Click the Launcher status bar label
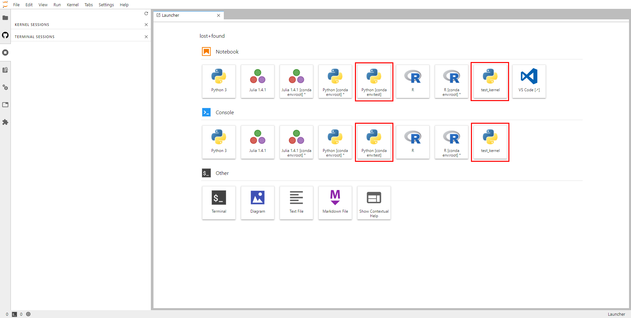This screenshot has width=631, height=318. click(616, 314)
